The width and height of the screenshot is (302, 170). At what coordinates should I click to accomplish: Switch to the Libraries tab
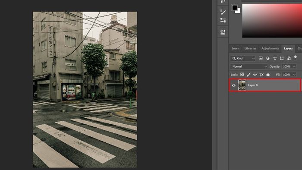(250, 48)
